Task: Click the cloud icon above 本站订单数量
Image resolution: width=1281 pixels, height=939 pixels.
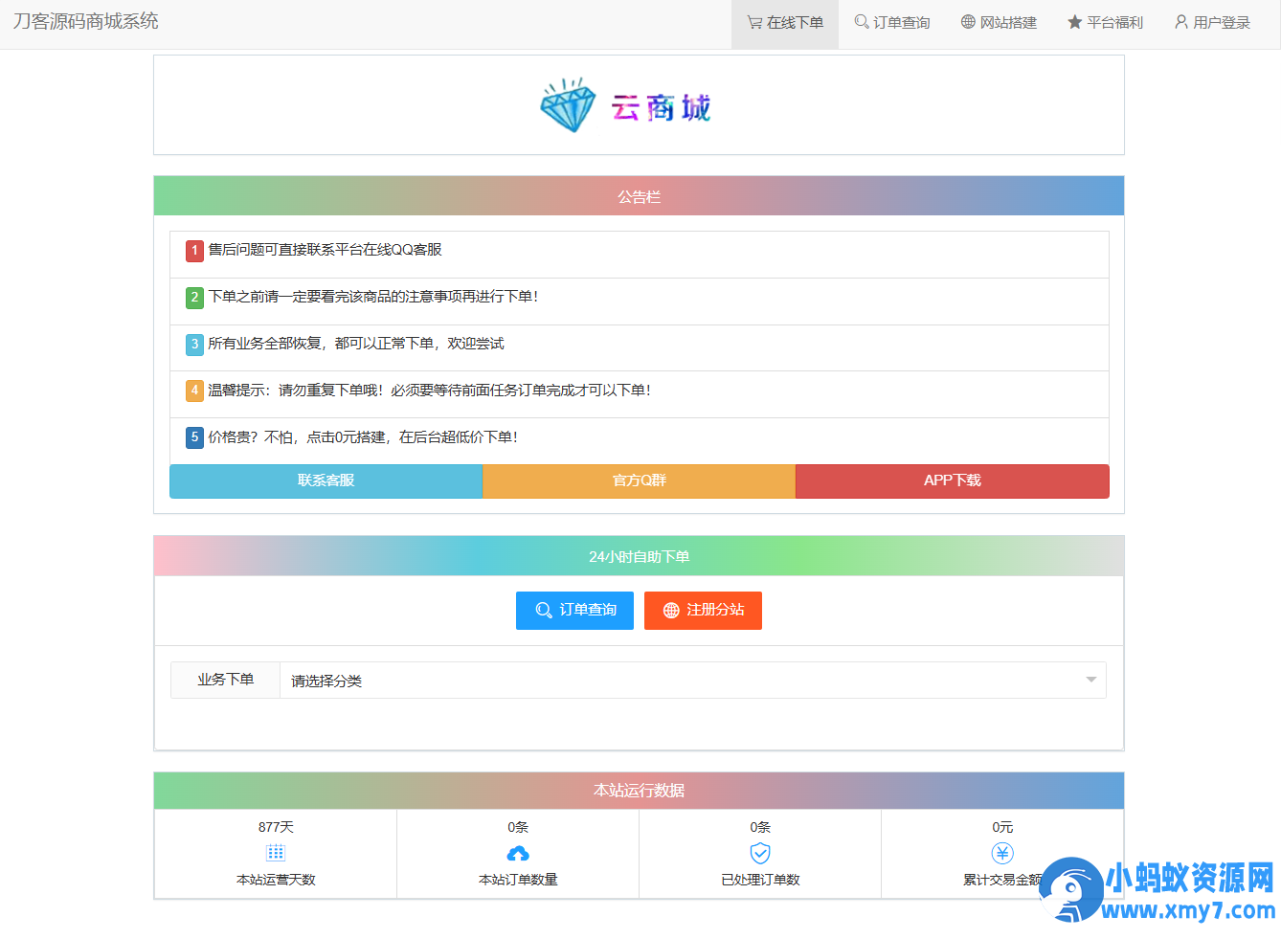Action: click(517, 852)
